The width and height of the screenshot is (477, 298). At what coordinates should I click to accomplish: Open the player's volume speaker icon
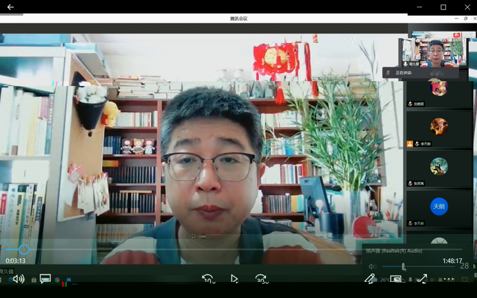(x=19, y=279)
